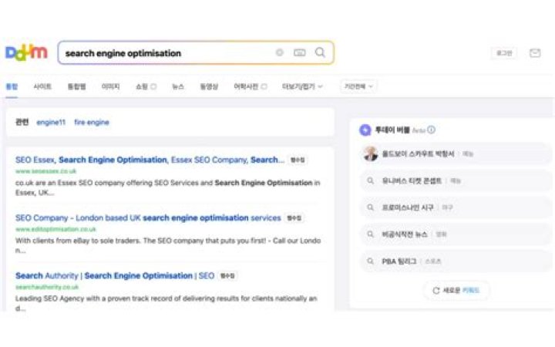Open 'SEO Company - London based UK' result
Viewport: 555px width, 347px height.
pos(148,217)
